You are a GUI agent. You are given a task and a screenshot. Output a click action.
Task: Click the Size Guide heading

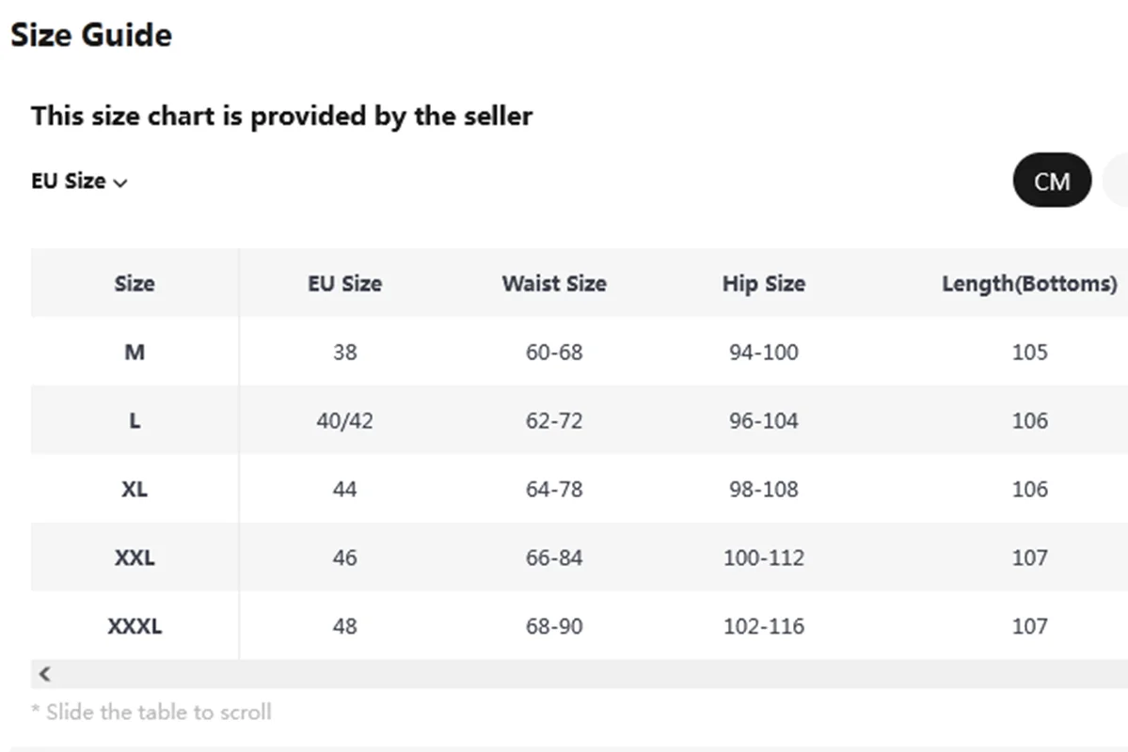[91, 35]
